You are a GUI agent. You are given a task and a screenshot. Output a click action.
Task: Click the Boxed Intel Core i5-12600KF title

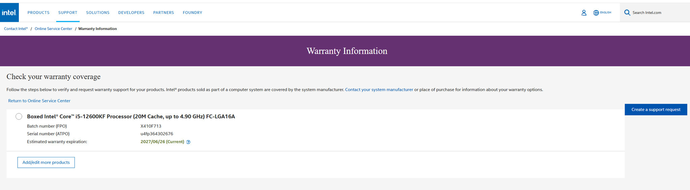pyautogui.click(x=131, y=117)
